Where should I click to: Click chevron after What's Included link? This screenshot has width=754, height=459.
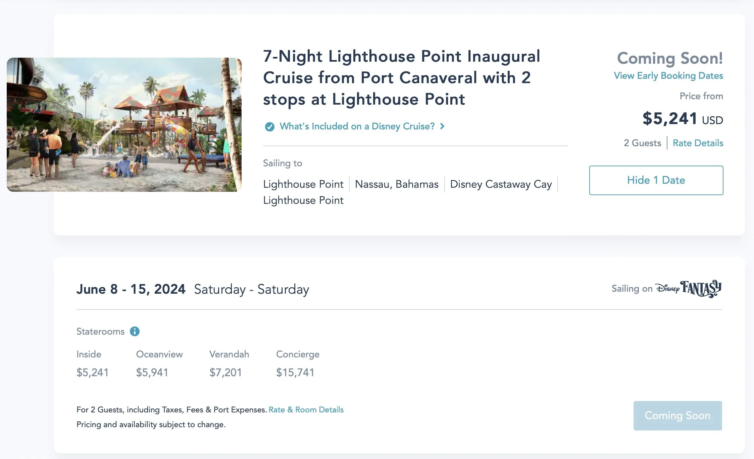(442, 126)
